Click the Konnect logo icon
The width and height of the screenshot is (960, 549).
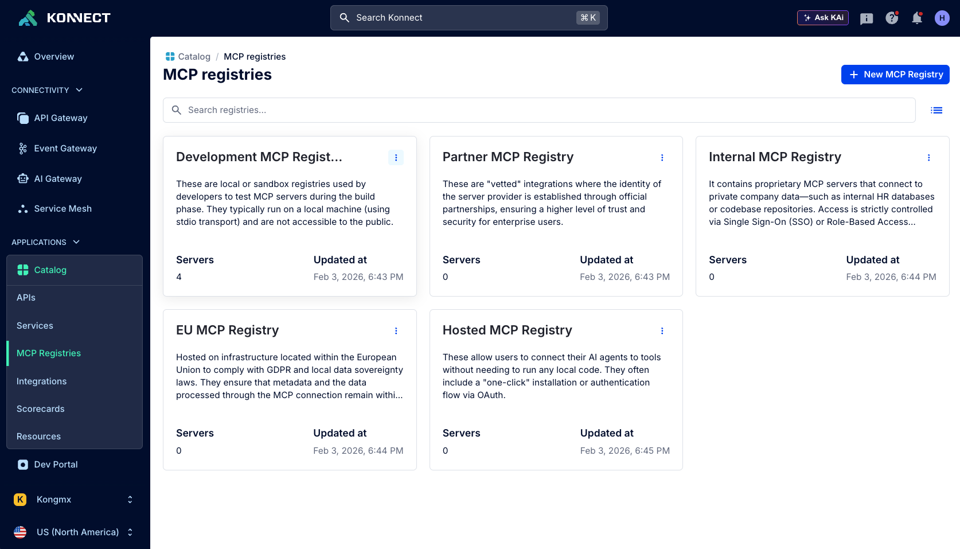[x=28, y=18]
